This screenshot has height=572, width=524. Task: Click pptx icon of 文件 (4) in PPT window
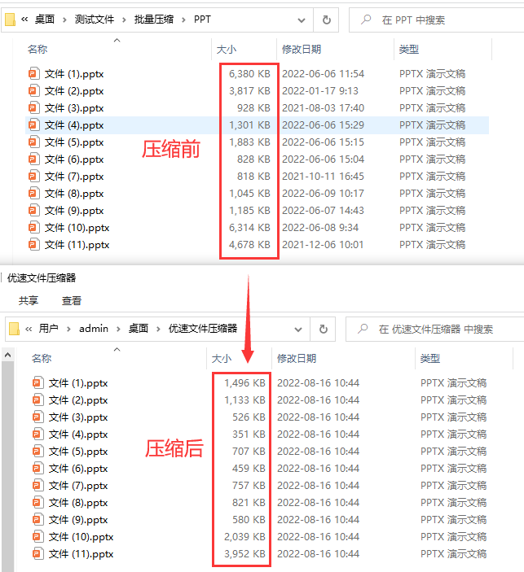pyautogui.click(x=33, y=125)
